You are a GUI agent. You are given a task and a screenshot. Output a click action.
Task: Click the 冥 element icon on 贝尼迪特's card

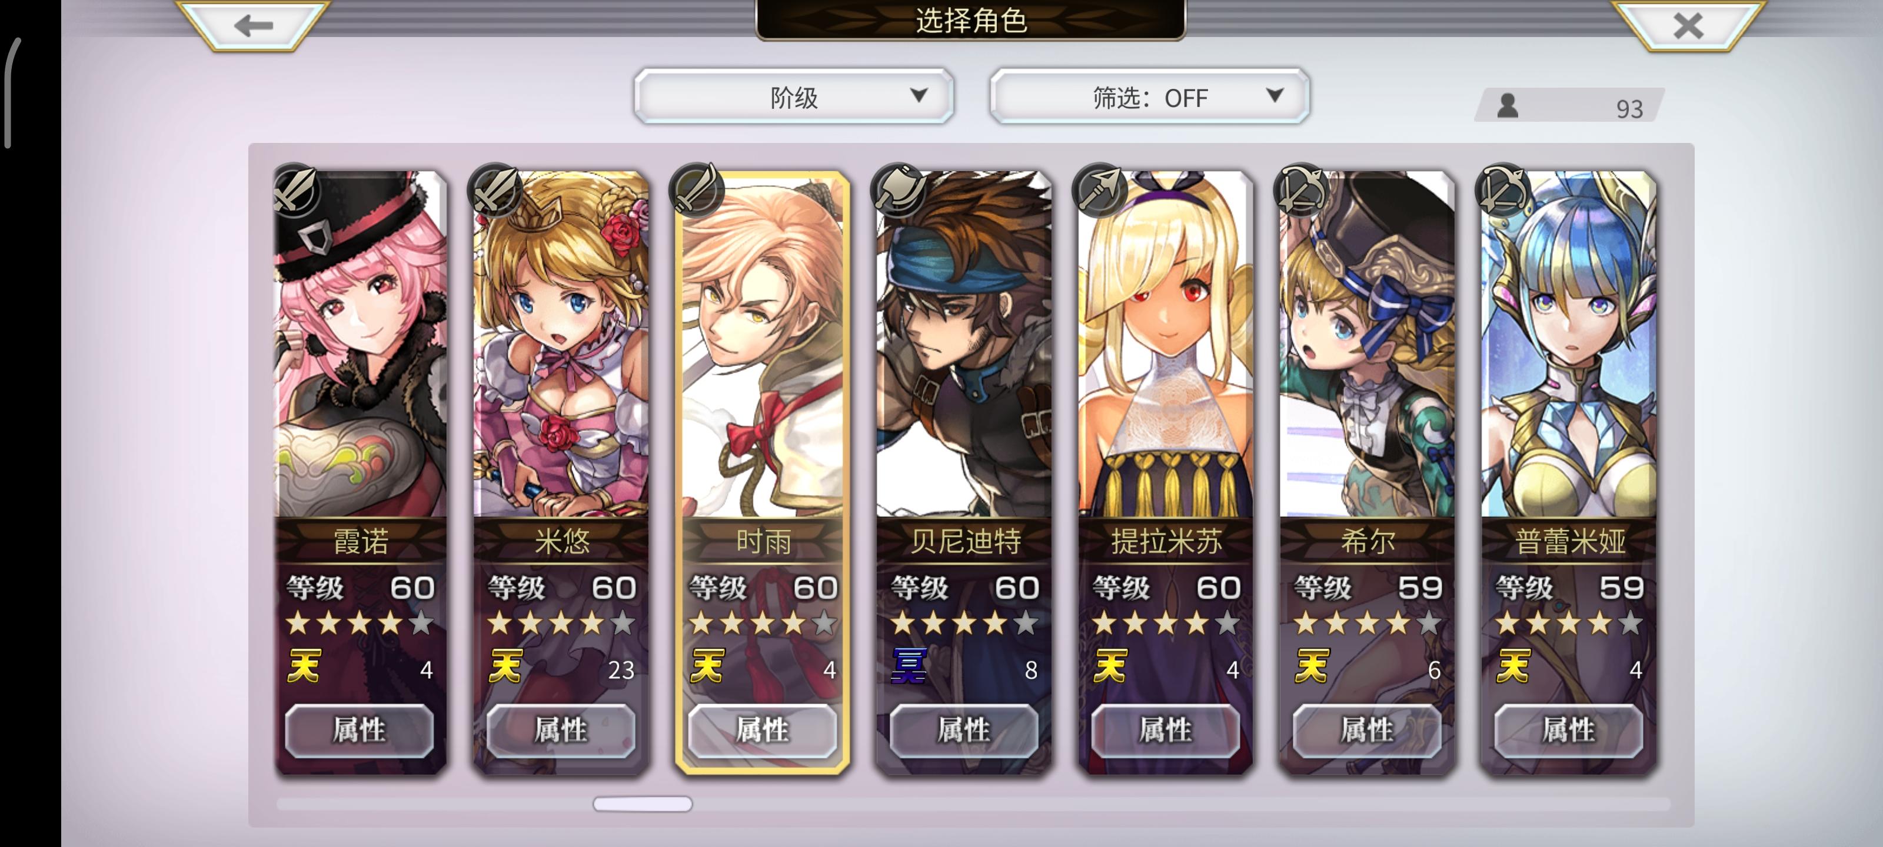(x=908, y=666)
